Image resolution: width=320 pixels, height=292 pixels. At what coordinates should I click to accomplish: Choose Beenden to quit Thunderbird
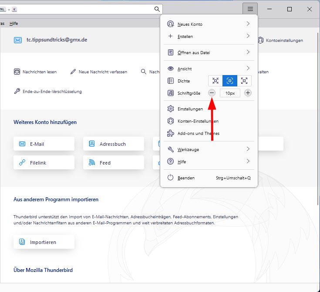coord(186,178)
